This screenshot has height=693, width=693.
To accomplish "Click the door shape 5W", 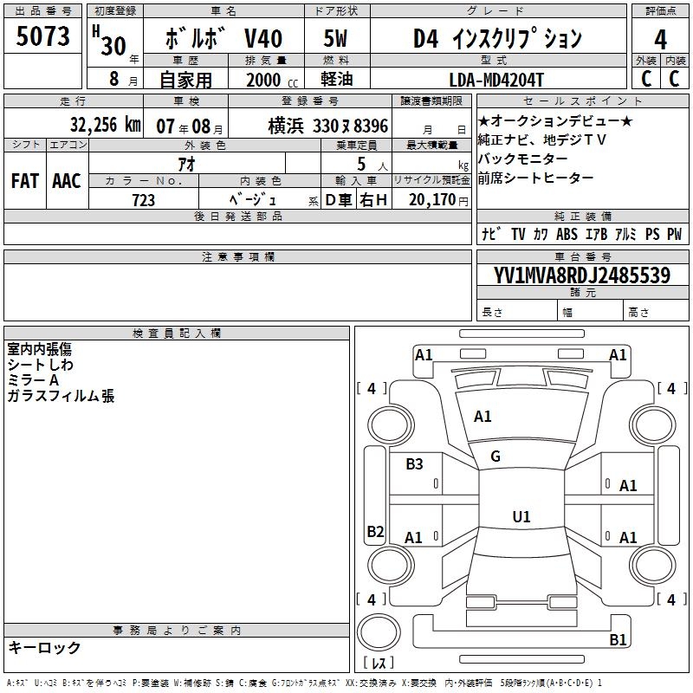I will (335, 38).
